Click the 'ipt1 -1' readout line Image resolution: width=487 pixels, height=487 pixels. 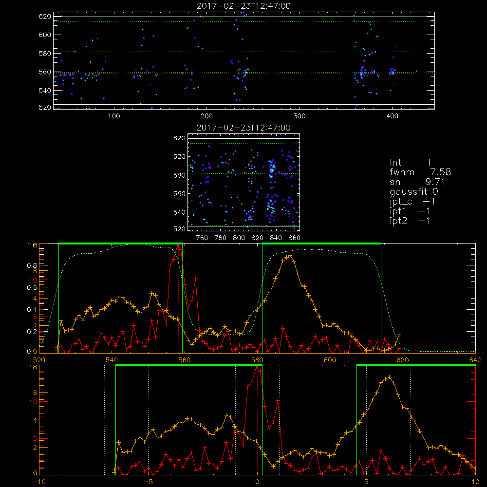click(410, 211)
